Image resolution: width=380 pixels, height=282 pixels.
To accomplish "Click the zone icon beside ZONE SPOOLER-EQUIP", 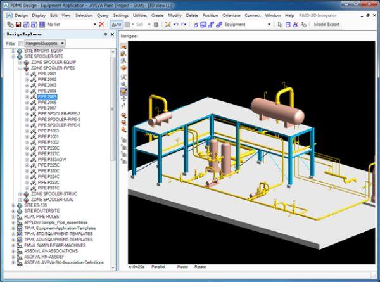I will pyautogui.click(x=27, y=62).
